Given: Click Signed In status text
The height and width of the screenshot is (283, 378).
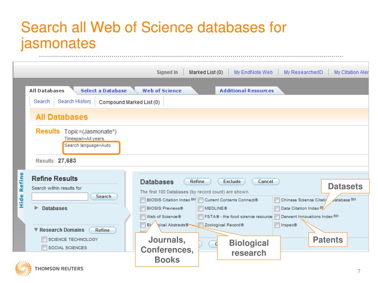Looking at the screenshot, I should coord(167,72).
